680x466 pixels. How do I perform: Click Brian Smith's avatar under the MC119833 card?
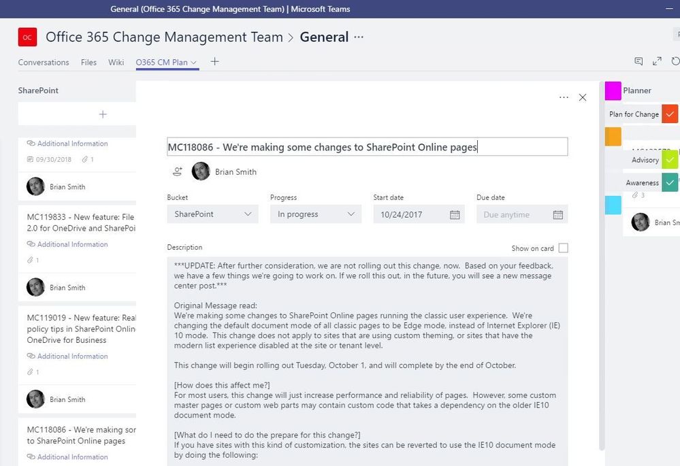(x=35, y=287)
